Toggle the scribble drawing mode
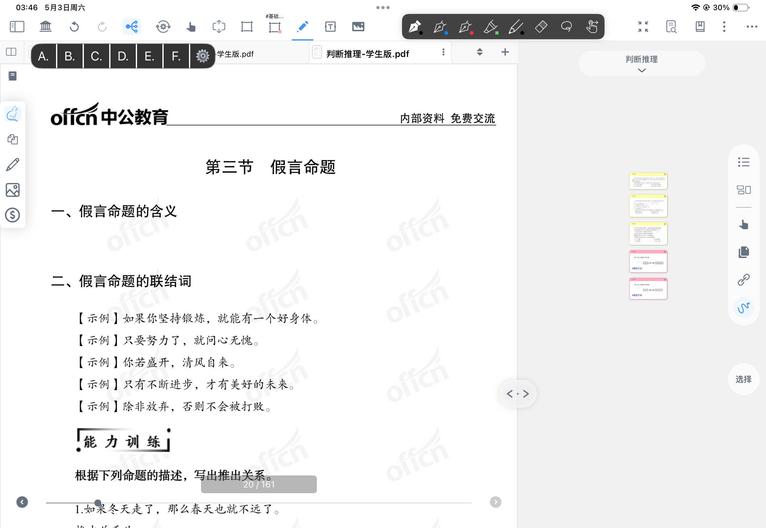Screen dimensions: 766x528 click(744, 308)
